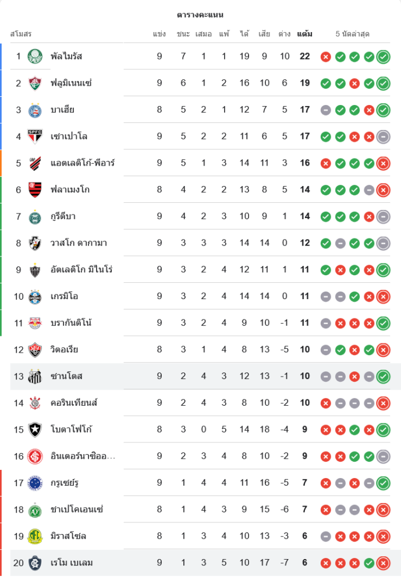Click the Grêmio club logo
The width and height of the screenshot is (401, 583).
click(x=35, y=297)
